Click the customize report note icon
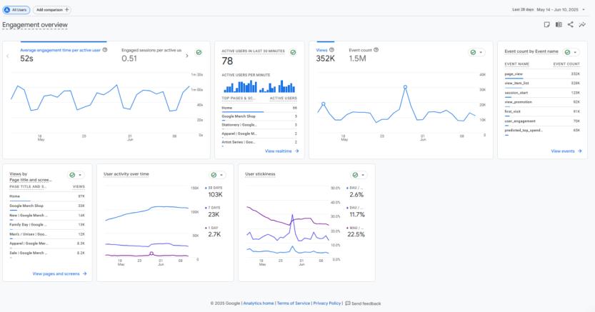This screenshot has height=312, width=595. click(547, 25)
